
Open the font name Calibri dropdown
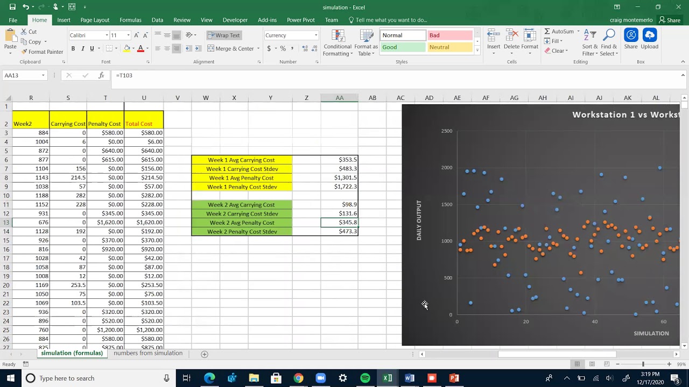pos(107,35)
